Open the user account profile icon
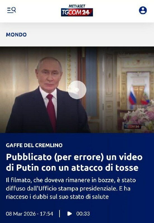The height and width of the screenshot is (223, 154). pos(143,10)
